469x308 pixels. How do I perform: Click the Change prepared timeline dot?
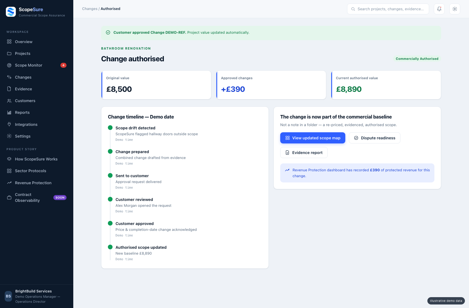(x=110, y=151)
